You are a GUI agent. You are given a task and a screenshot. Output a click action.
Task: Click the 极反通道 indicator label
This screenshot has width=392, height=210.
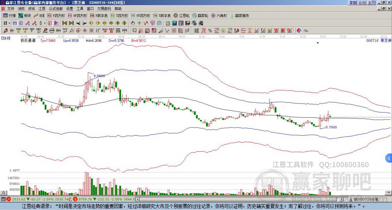click(28, 40)
